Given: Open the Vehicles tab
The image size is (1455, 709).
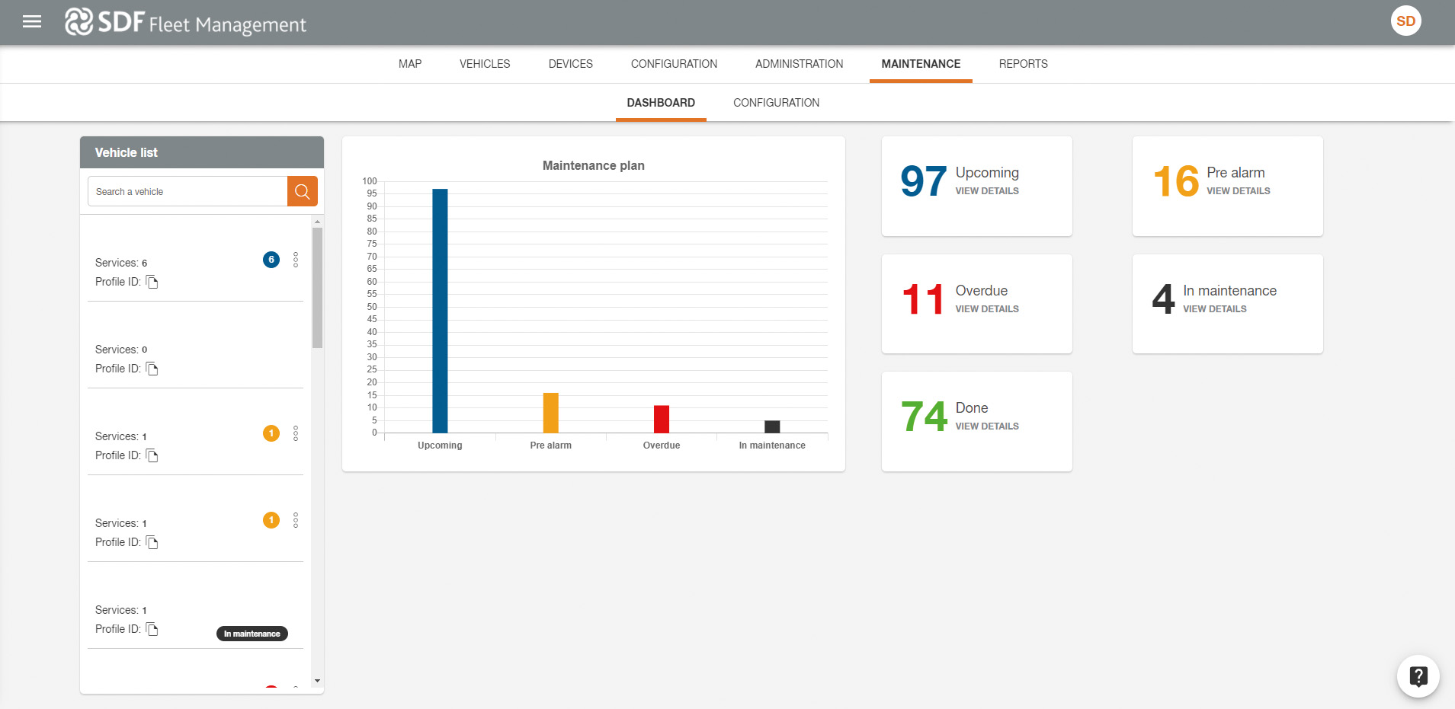Looking at the screenshot, I should click(485, 64).
